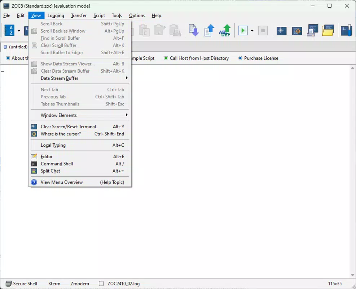The width and height of the screenshot is (356, 289).
Task: Click the blue help question mark icon
Action: tap(34, 182)
